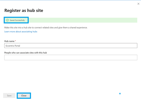Click the small blue square marker
The image size is (141, 100).
[120, 94]
